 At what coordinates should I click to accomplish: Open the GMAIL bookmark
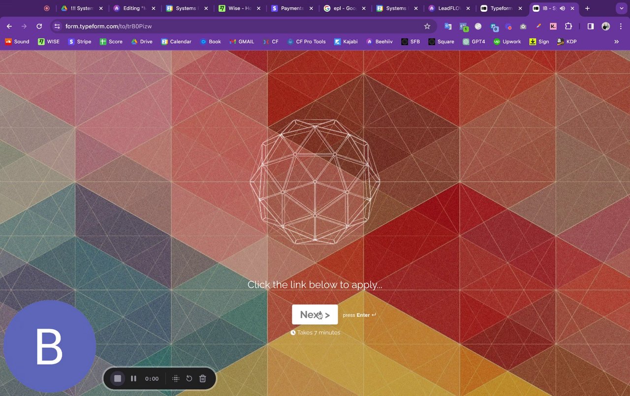point(242,42)
